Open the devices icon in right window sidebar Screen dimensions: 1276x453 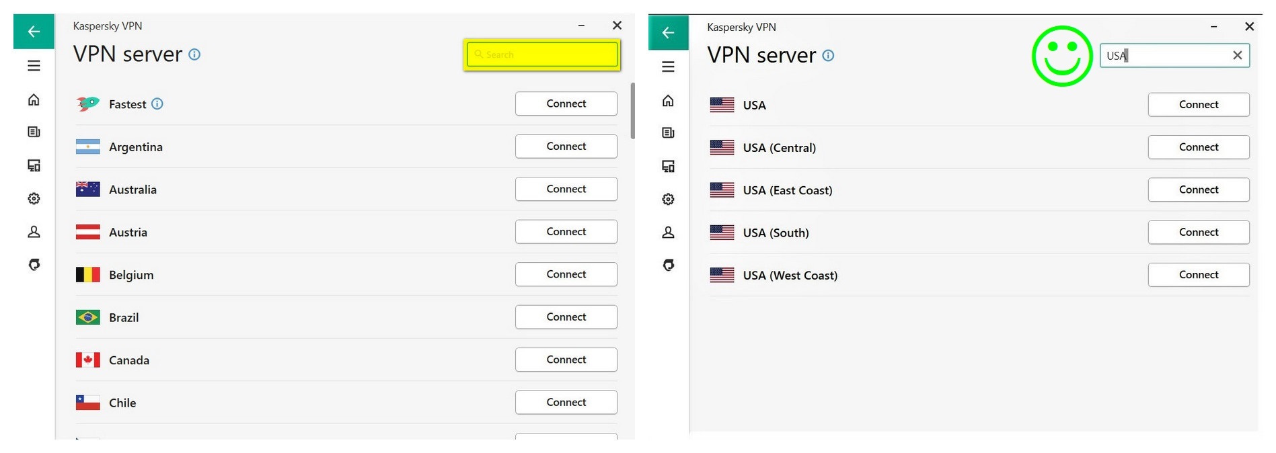[x=668, y=166]
